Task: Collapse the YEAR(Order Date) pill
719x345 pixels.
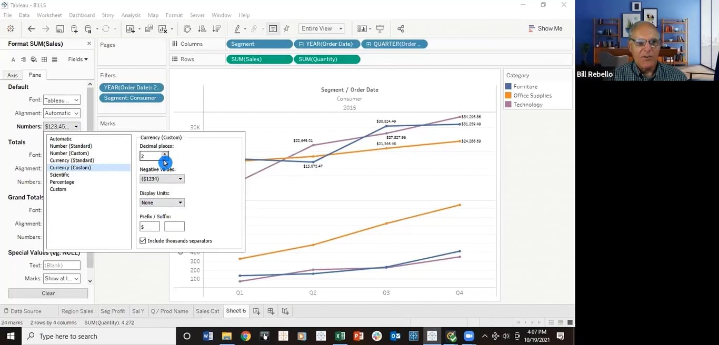Action: pyautogui.click(x=301, y=44)
